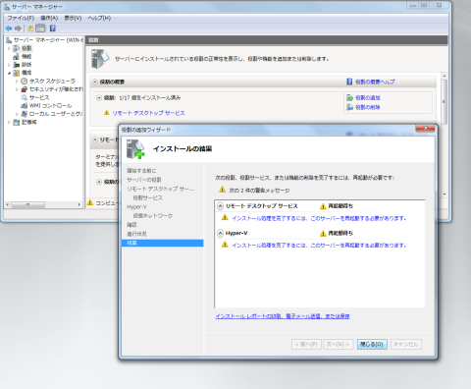Click right arrow of the tree horizontal scrollbar

78,204
